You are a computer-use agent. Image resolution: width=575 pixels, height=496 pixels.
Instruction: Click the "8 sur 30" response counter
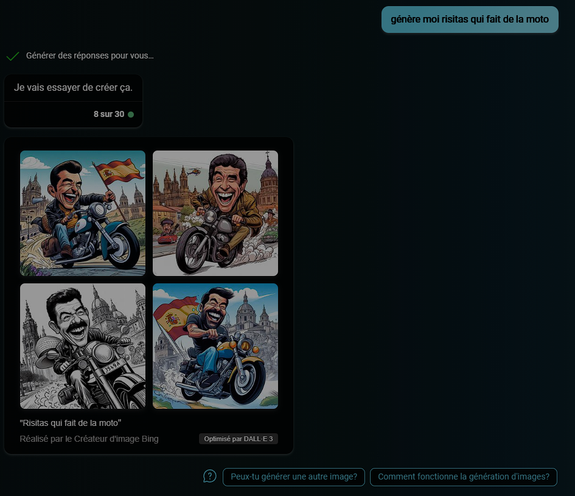108,115
